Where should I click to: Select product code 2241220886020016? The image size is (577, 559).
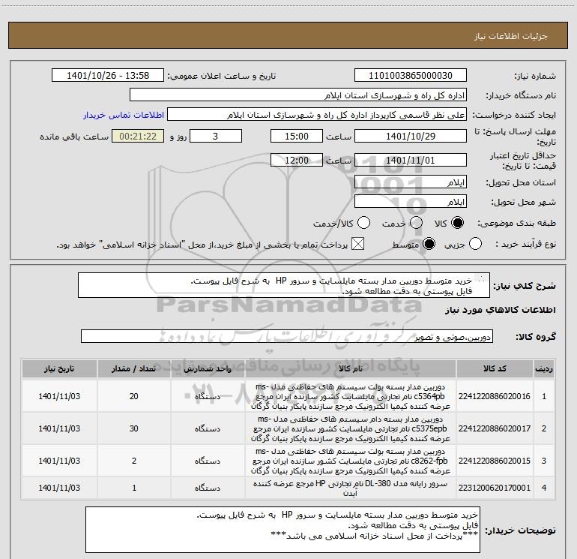point(495,396)
